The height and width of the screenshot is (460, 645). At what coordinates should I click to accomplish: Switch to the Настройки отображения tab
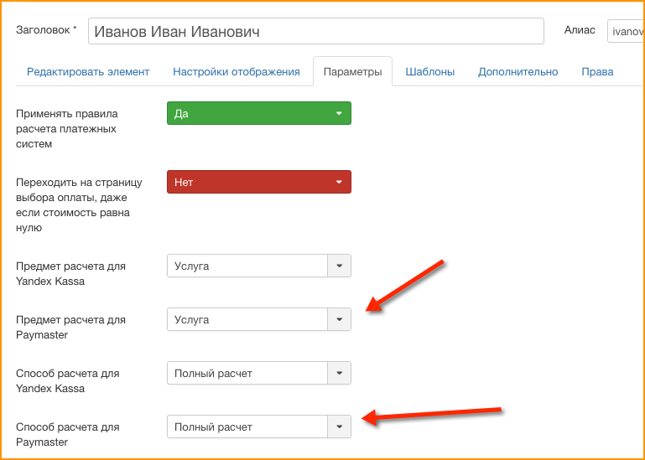[237, 72]
